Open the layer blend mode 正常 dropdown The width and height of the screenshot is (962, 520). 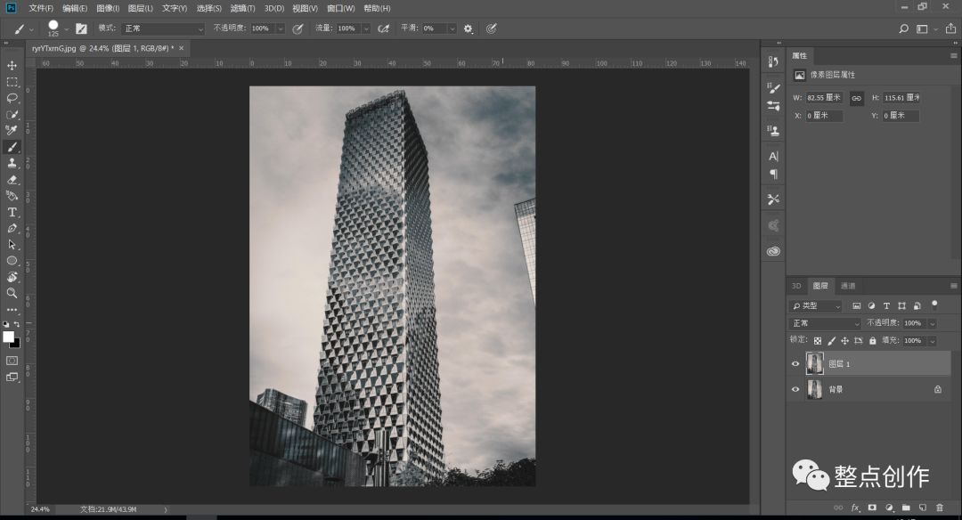(825, 323)
